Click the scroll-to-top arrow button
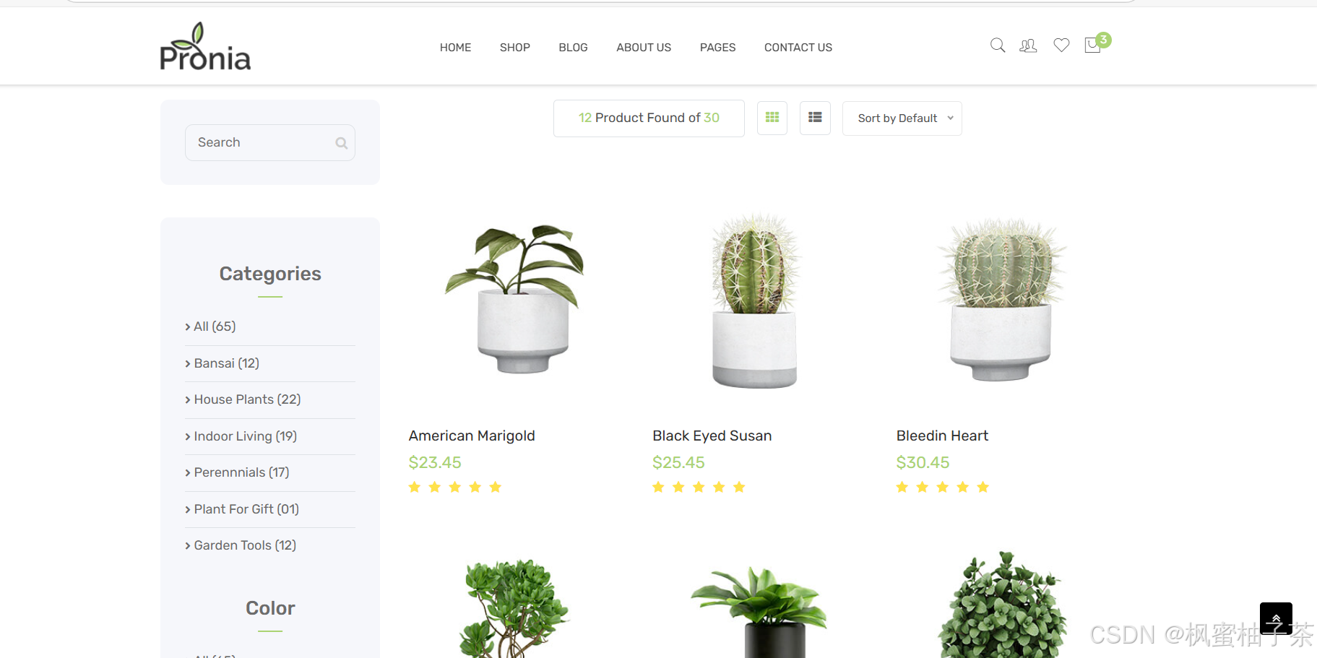The width and height of the screenshot is (1317, 658). point(1276,618)
